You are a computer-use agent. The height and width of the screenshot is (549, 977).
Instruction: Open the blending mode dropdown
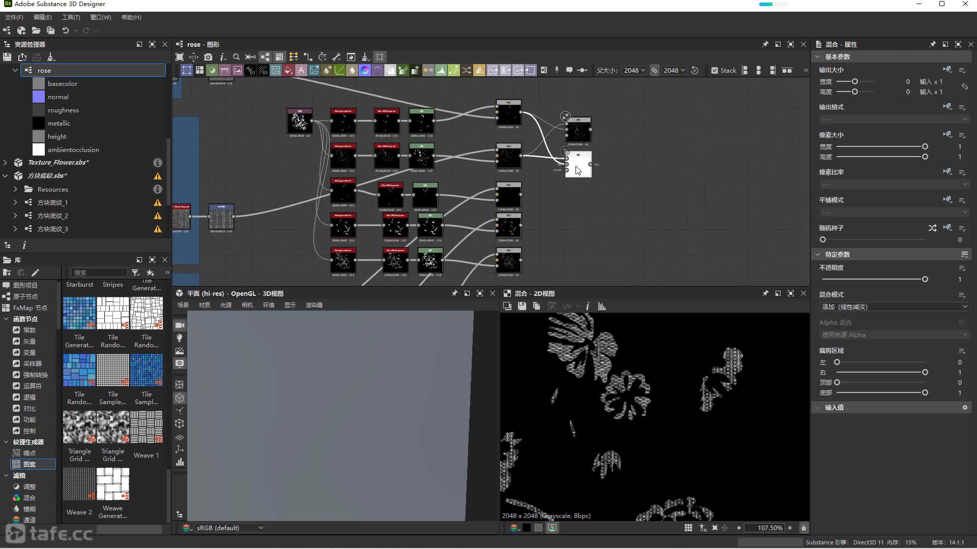pyautogui.click(x=893, y=307)
